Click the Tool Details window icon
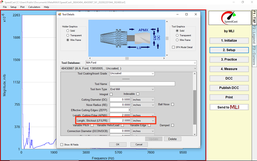Screen dimensions: 257x161 60,14
